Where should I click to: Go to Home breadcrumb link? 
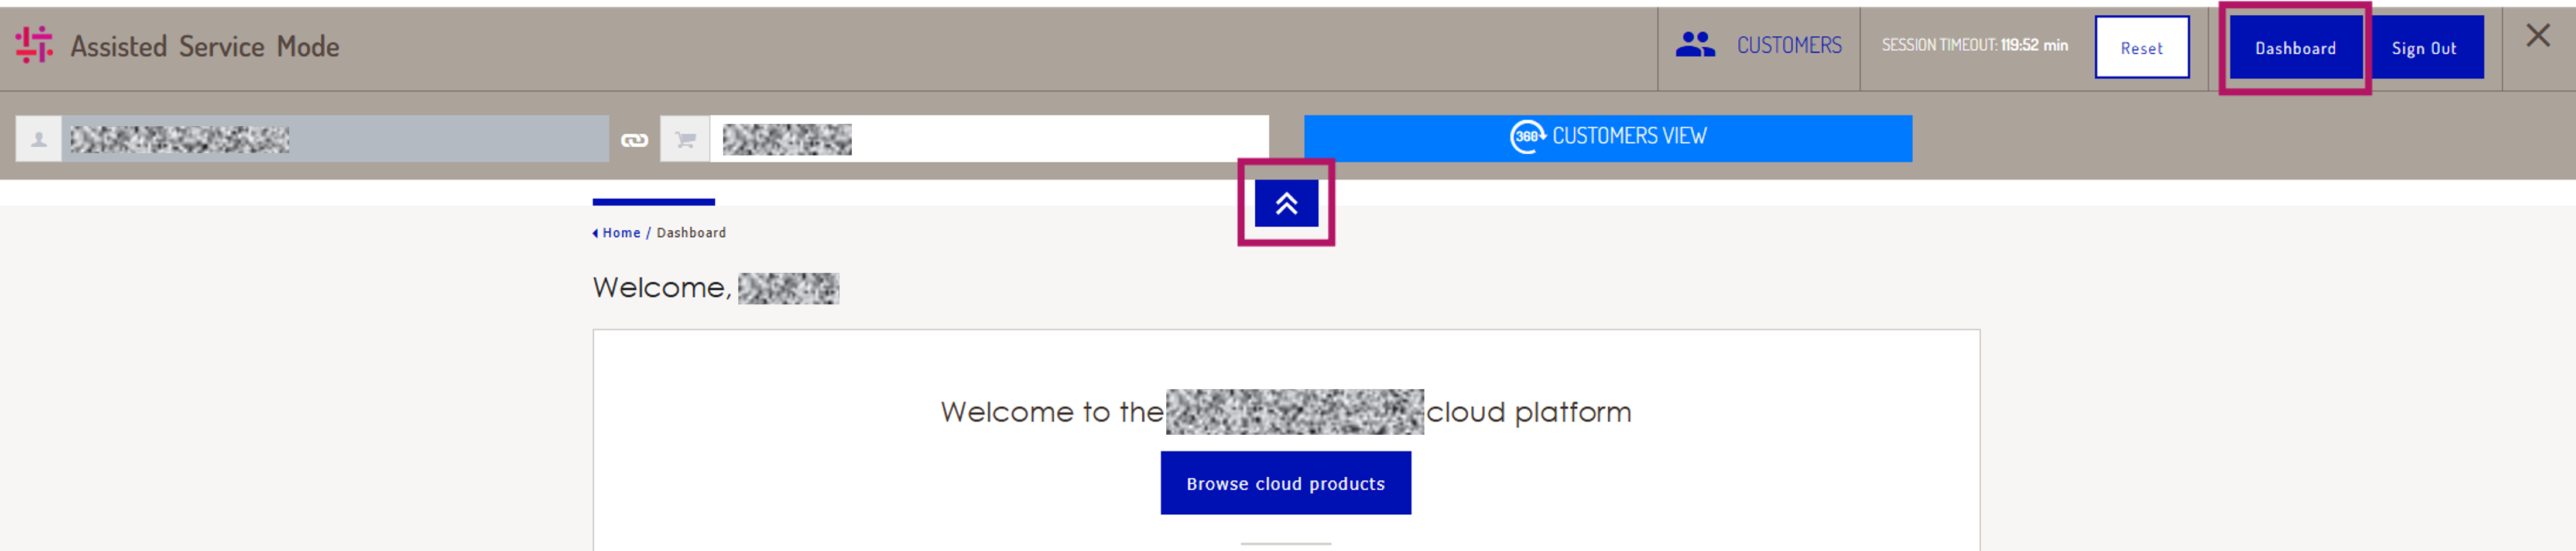tap(621, 233)
